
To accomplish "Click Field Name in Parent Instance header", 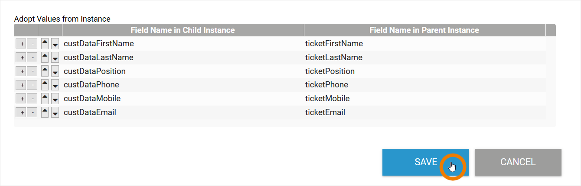I will tap(424, 30).
